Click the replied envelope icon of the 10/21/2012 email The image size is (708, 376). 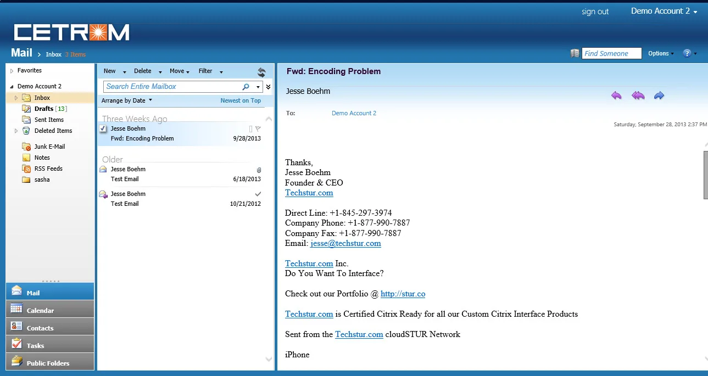[103, 194]
